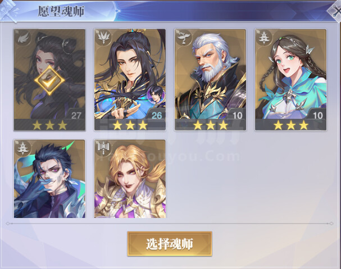341x269 pixels.
Task: Click the level 26 badge on second card
Action: (x=157, y=115)
